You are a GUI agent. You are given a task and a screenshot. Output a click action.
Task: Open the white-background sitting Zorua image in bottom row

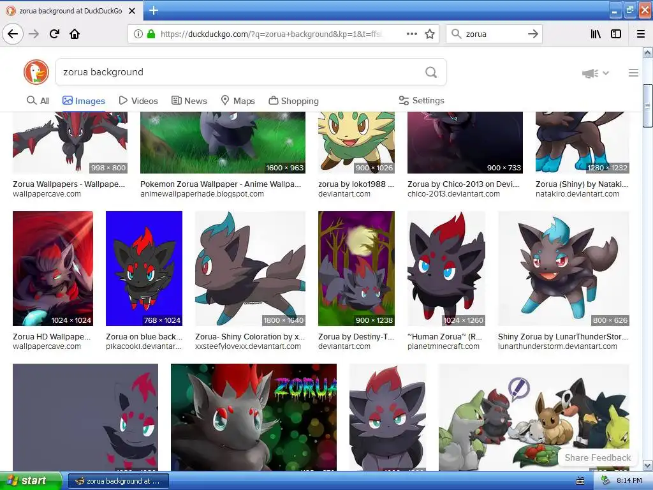point(388,417)
